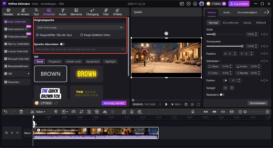Viewport: 273px width, 148px height.
Task: Switch to the BG entfernen sub-tab
Action: pos(231,23)
